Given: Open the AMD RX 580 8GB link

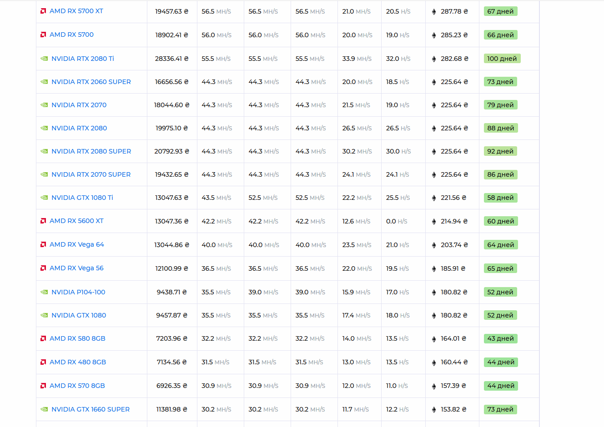Looking at the screenshot, I should (x=77, y=338).
